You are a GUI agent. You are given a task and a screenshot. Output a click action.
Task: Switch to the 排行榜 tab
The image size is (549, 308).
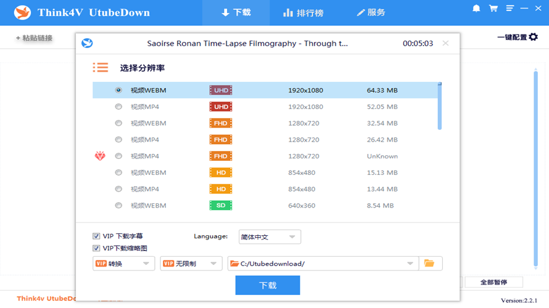pos(303,12)
